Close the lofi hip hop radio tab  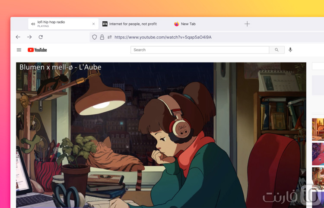[93, 24]
